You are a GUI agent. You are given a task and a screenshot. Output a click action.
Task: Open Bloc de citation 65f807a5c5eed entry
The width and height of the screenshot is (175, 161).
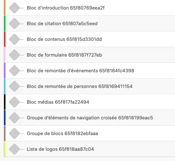coord(90,23)
